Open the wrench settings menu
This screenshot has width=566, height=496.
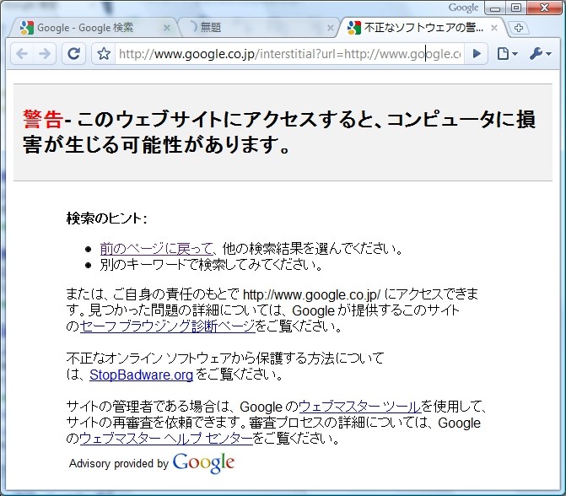(541, 54)
